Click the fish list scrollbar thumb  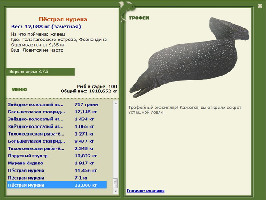coord(116,183)
